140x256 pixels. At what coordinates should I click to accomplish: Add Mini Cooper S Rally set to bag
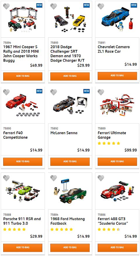[x=23, y=76]
